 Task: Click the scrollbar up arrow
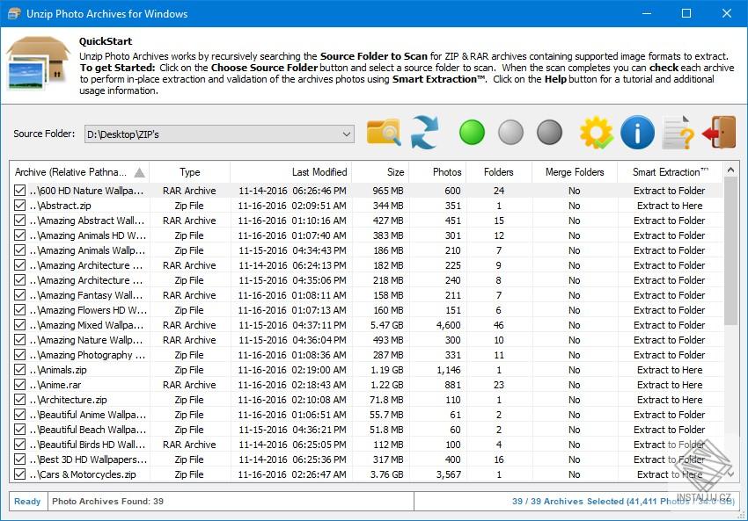[730, 170]
